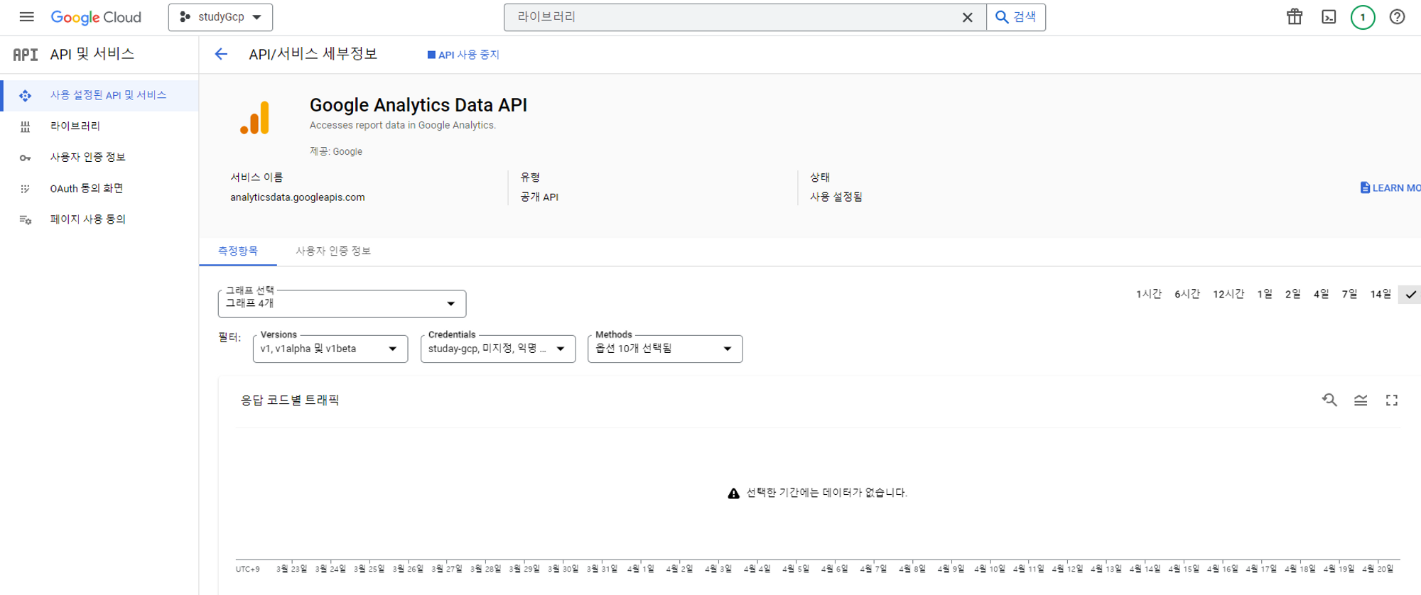Toggle the chart legend icon
This screenshot has width=1421, height=595.
(1361, 400)
